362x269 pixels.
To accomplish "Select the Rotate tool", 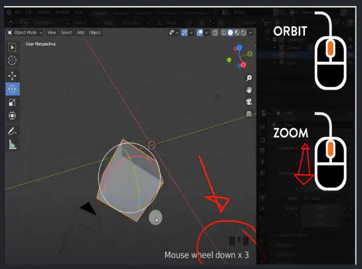I will coord(13,89).
